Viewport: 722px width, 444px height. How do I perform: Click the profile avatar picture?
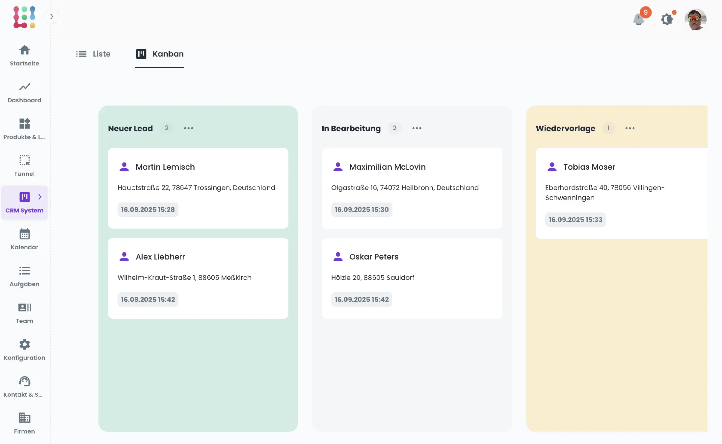(695, 19)
